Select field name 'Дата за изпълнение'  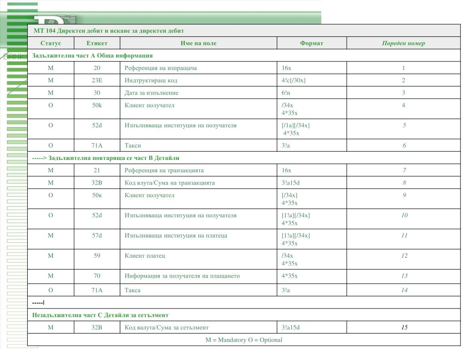pos(151,93)
